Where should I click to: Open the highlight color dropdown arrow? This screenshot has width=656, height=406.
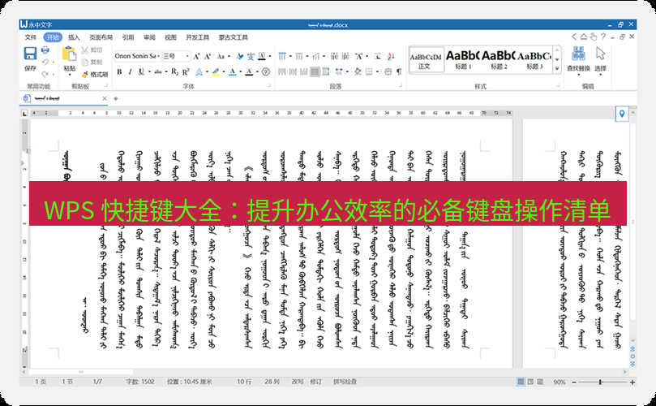[x=224, y=72]
